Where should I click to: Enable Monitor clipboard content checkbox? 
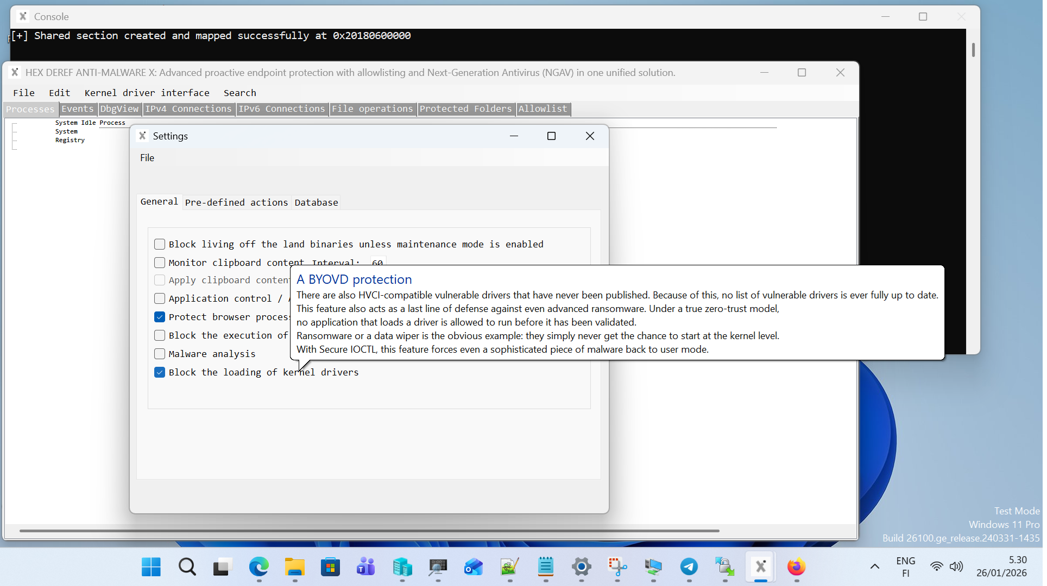[x=160, y=263]
